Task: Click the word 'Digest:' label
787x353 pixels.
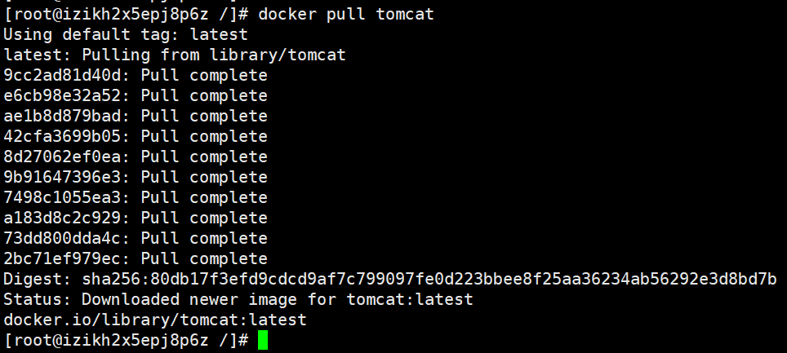Action: coord(38,279)
